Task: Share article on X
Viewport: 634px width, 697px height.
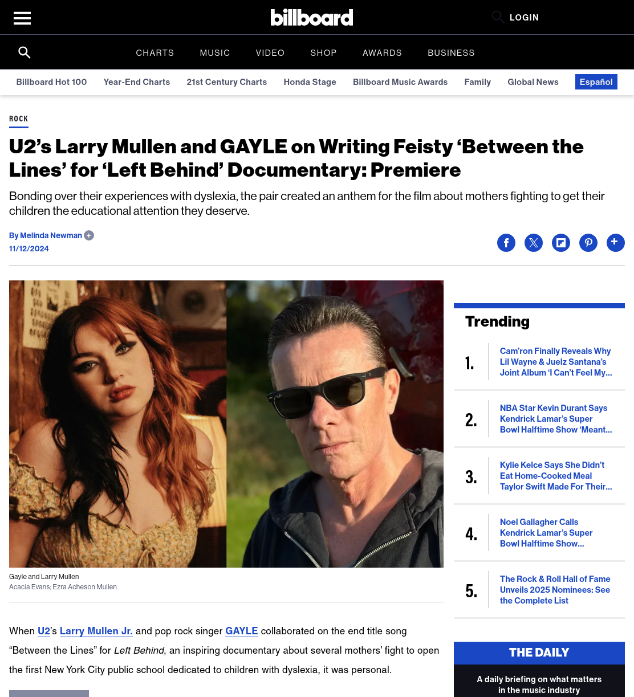Action: pyautogui.click(x=534, y=243)
